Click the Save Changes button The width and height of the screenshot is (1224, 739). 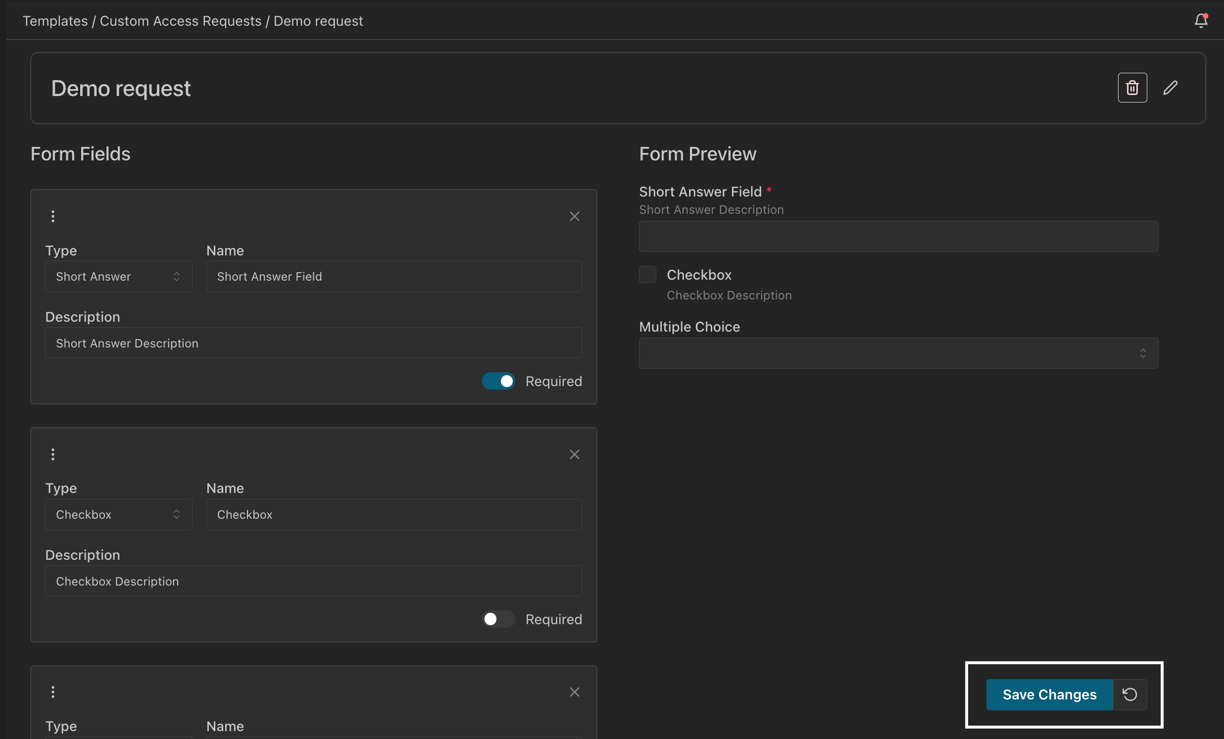click(x=1049, y=694)
